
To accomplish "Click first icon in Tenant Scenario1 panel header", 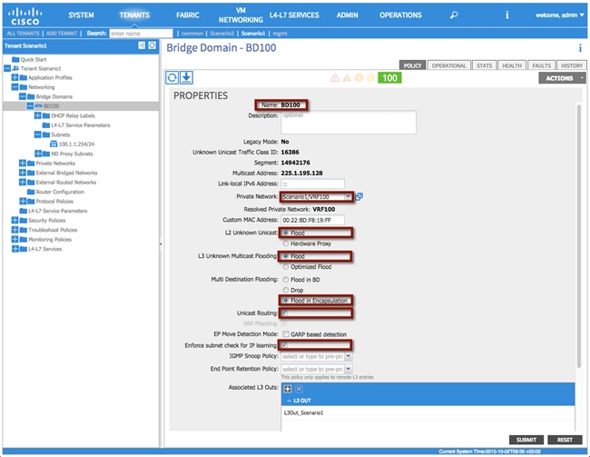I will 142,45.
